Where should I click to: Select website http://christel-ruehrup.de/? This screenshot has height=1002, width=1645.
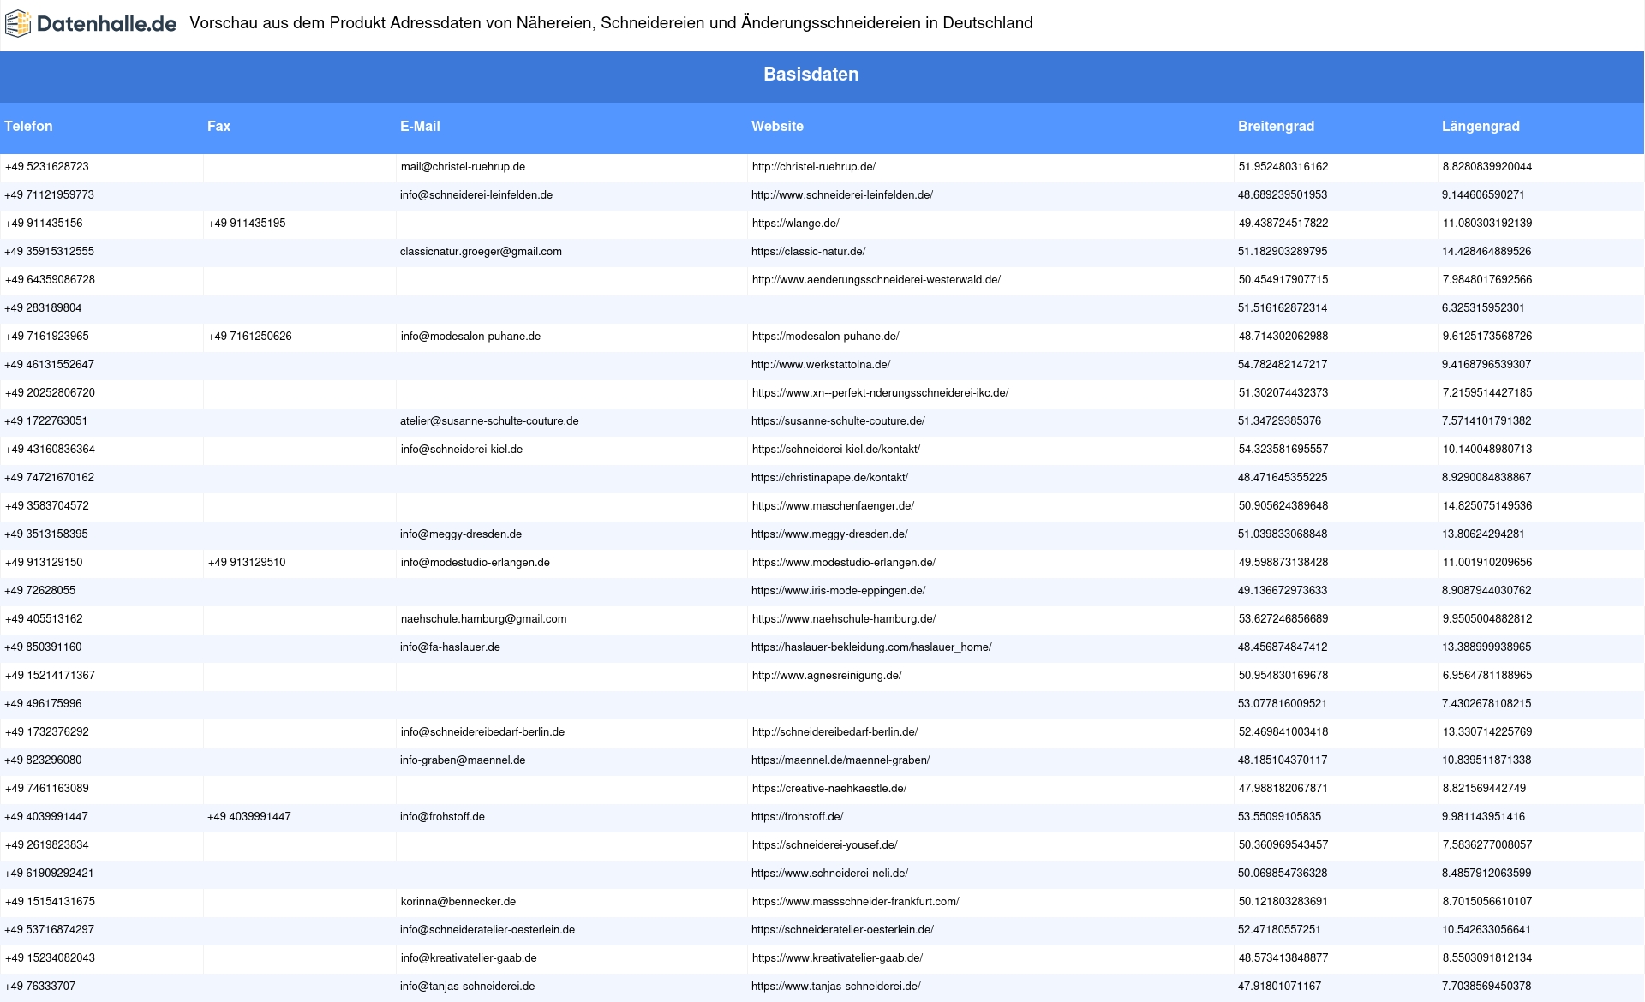(814, 167)
